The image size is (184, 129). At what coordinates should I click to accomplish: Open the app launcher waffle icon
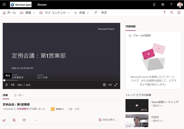click(4, 5)
